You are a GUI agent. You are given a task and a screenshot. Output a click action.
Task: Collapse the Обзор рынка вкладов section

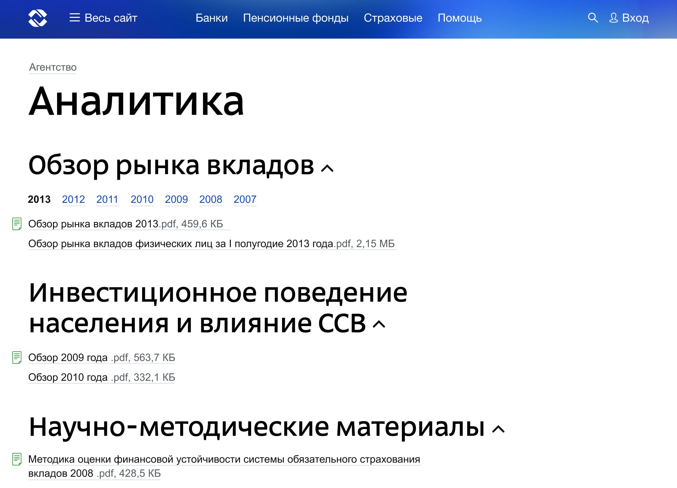327,168
